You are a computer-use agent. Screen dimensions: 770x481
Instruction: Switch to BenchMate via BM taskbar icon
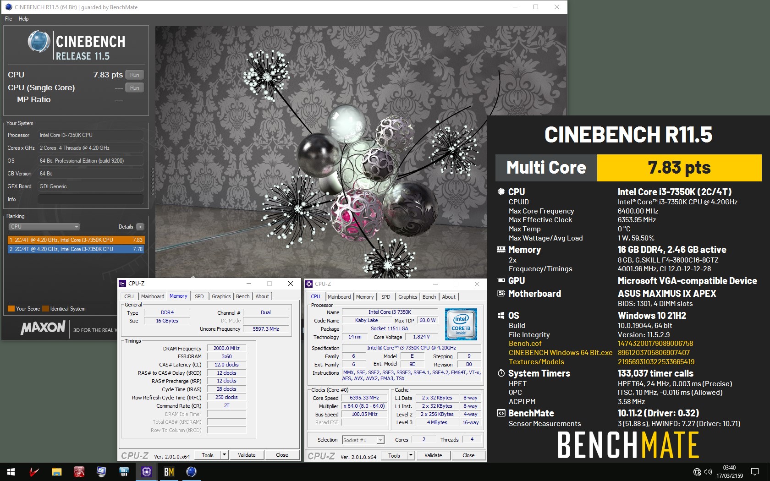tap(169, 472)
